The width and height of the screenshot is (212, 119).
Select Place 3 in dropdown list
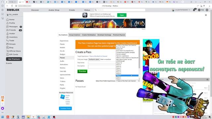click(x=127, y=75)
